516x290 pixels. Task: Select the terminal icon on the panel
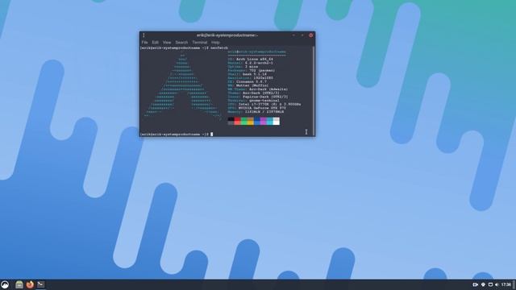point(41,284)
